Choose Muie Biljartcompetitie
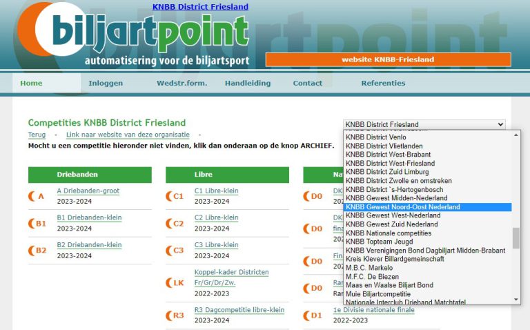This screenshot has width=530, height=330. [427, 294]
